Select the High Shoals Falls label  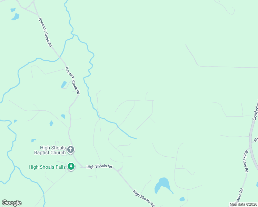(47, 167)
